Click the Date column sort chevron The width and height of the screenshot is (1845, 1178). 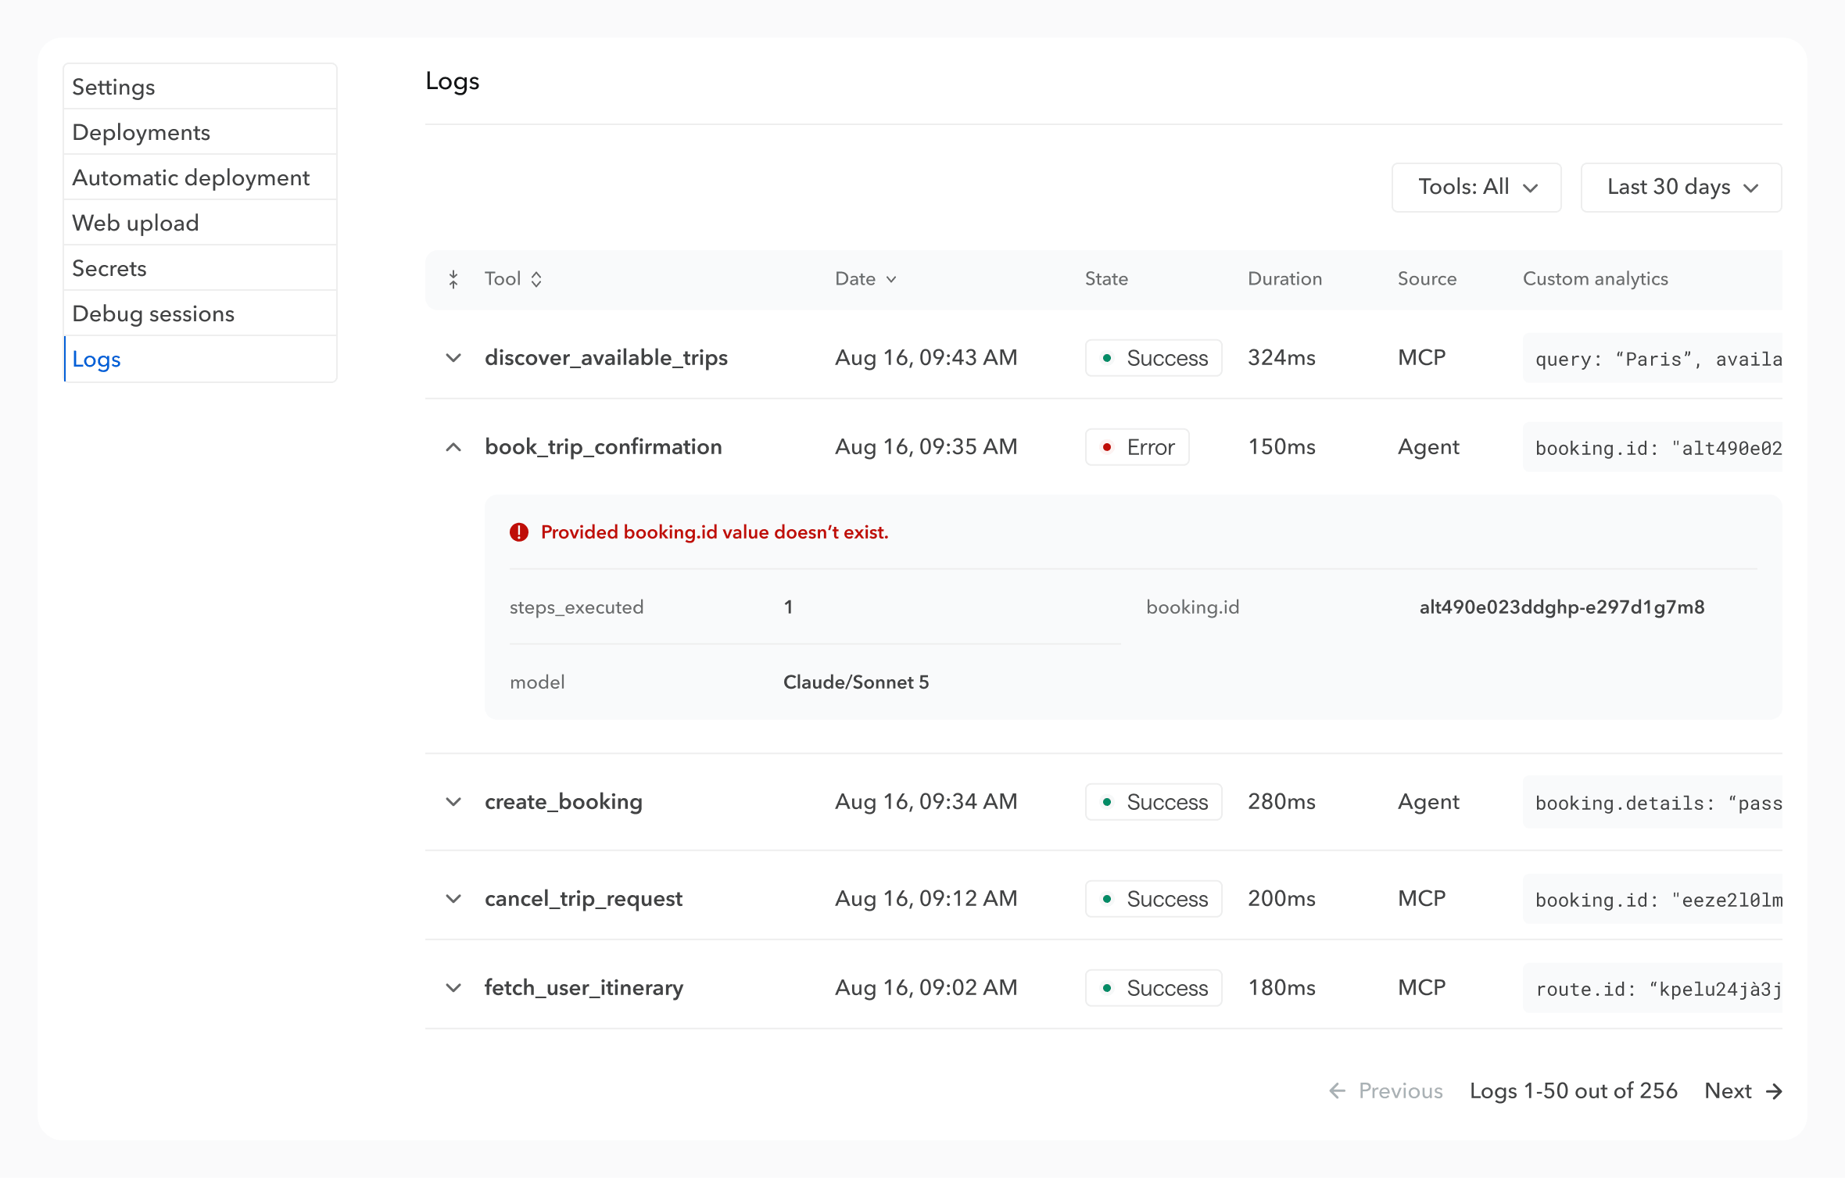(891, 279)
